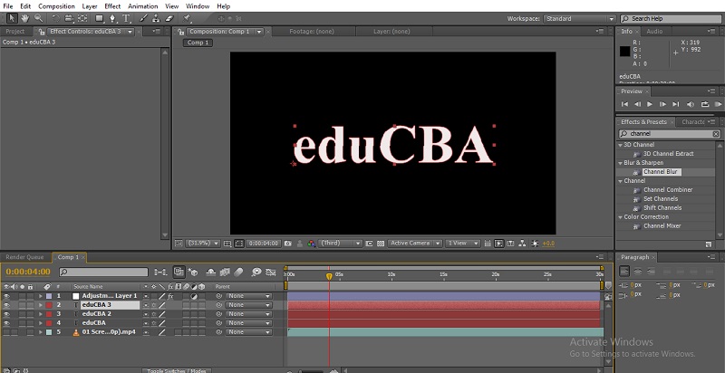The width and height of the screenshot is (725, 373).
Task: Select the Horizontal Type tool
Action: coord(126,18)
